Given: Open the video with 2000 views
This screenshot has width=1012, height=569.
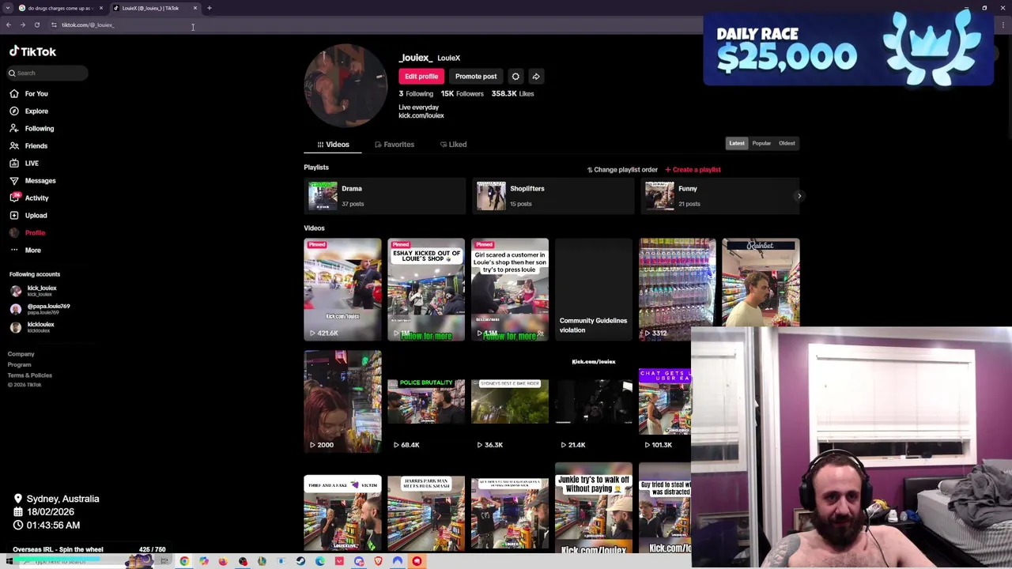Looking at the screenshot, I should coord(342,401).
